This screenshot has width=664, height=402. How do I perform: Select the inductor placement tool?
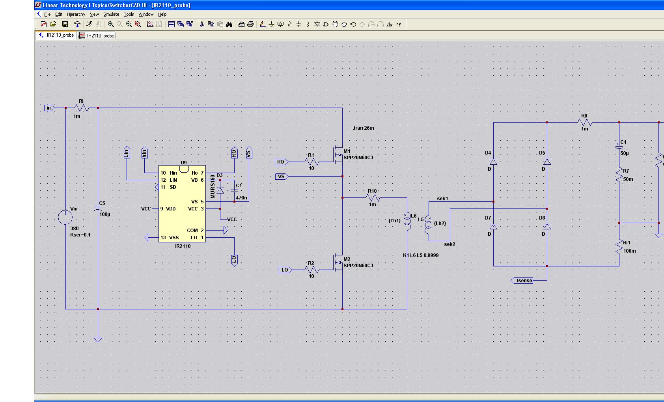point(308,24)
